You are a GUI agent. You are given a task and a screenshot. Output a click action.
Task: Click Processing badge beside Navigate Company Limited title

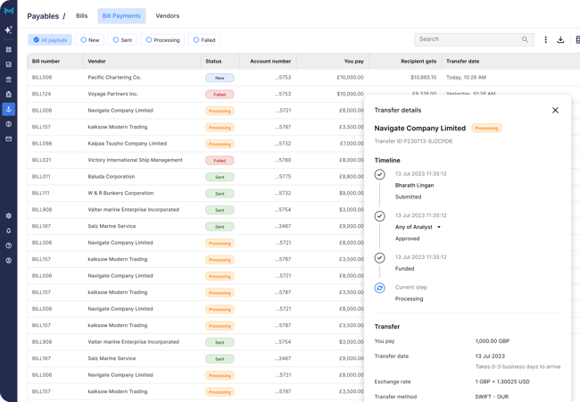[x=486, y=128]
